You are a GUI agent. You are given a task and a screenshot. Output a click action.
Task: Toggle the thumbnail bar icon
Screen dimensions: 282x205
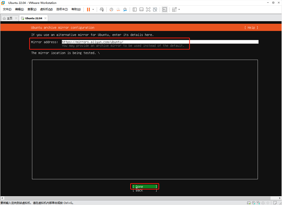point(141,9)
